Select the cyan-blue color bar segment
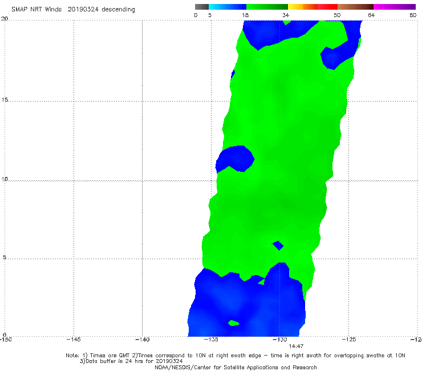This screenshot has width=422, height=371. click(228, 7)
